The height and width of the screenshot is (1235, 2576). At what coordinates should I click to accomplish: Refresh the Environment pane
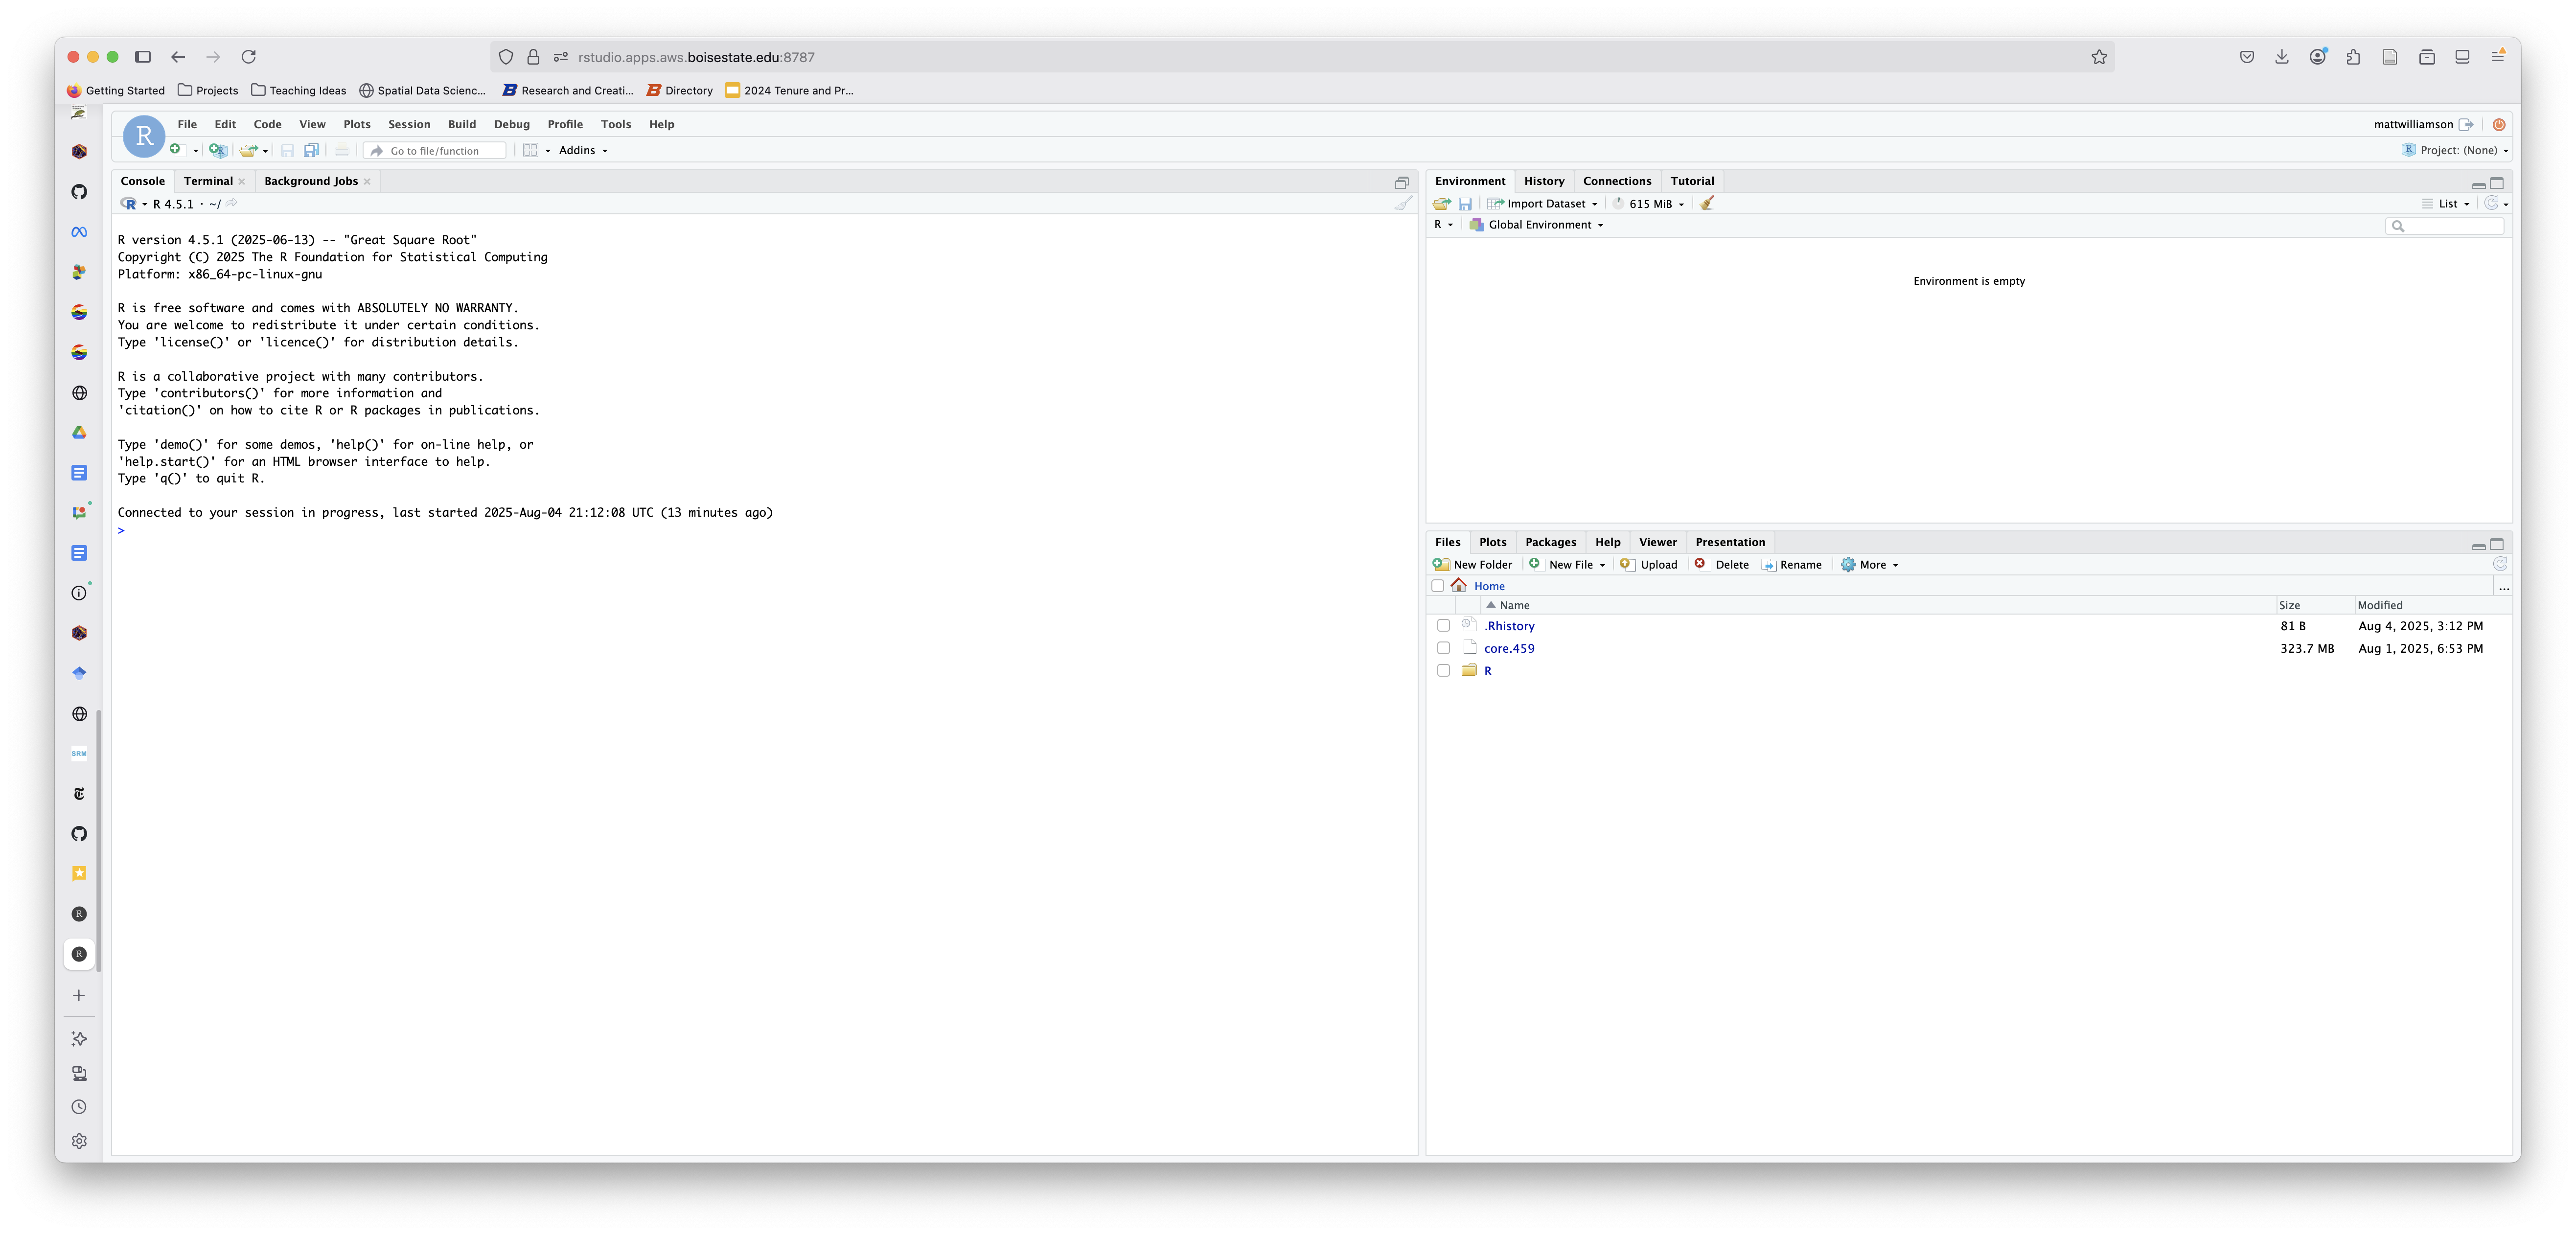pyautogui.click(x=2491, y=203)
